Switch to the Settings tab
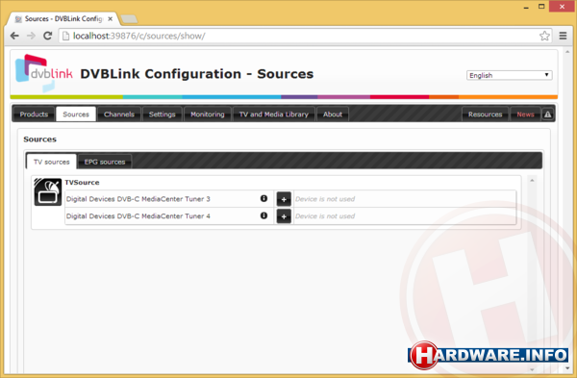 click(162, 114)
